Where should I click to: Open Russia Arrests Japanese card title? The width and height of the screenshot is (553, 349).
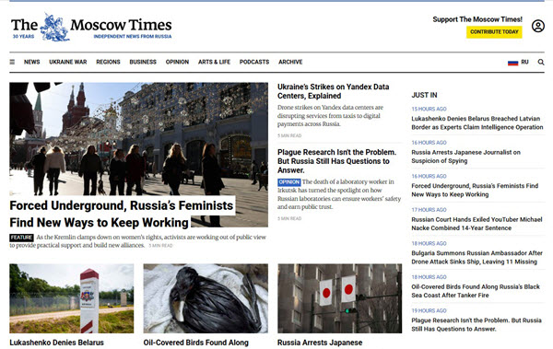[320, 343]
